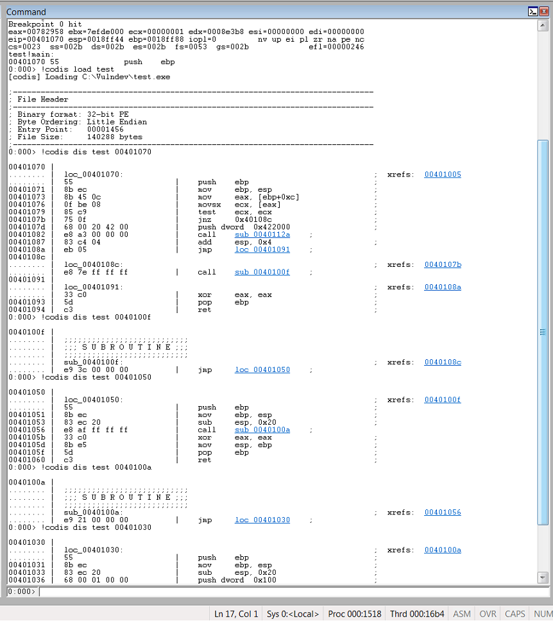The width and height of the screenshot is (553, 621).
Task: Click the 'Ln 17, Col 1' status bar entry
Action: [236, 614]
